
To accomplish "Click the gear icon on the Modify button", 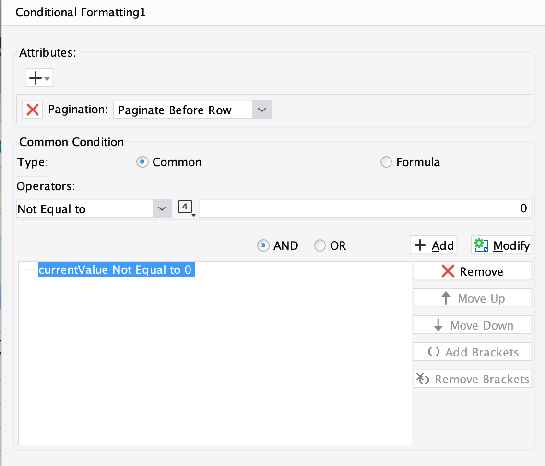I will pos(481,245).
